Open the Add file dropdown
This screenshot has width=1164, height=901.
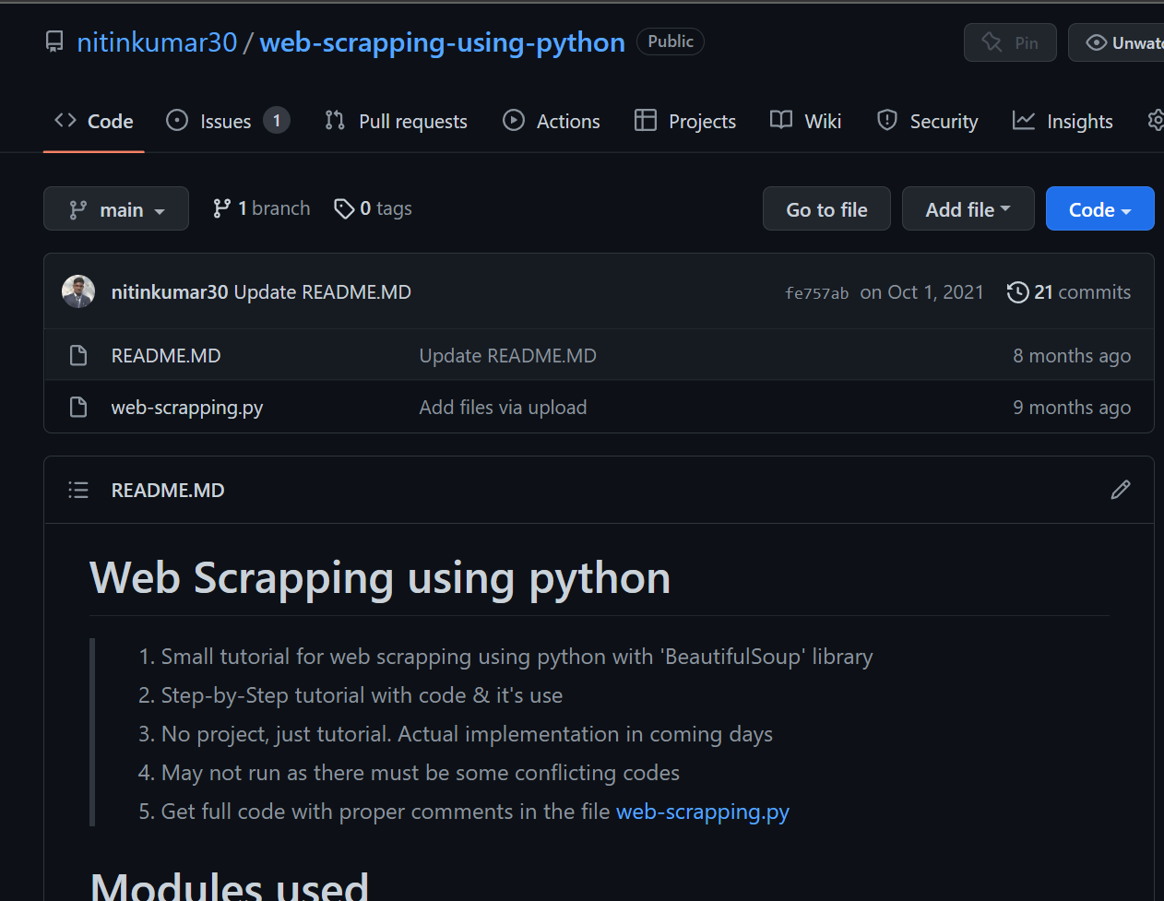tap(968, 209)
